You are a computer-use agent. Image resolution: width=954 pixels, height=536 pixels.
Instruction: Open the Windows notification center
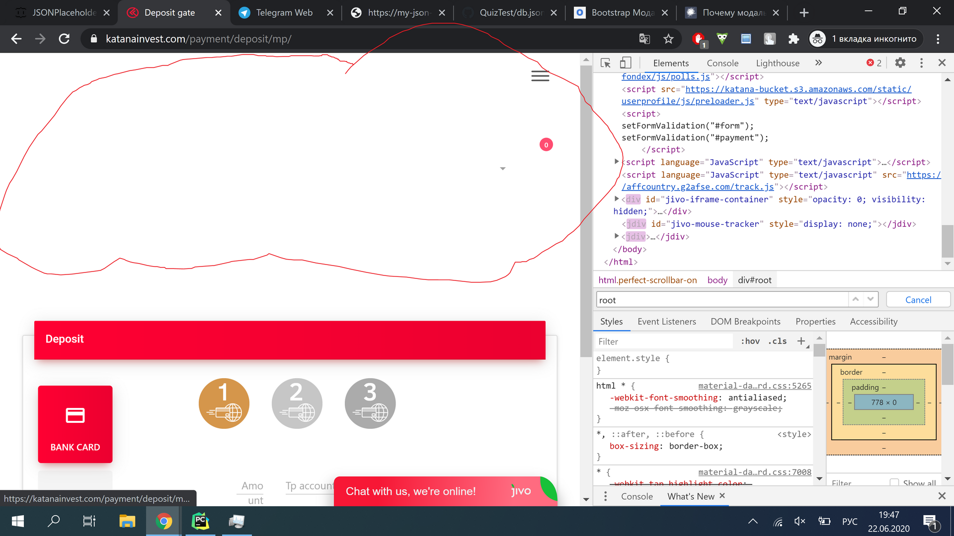[x=930, y=521]
